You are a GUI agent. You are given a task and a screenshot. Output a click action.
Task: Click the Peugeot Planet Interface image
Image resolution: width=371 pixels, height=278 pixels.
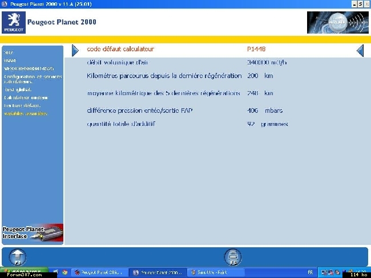point(33,232)
